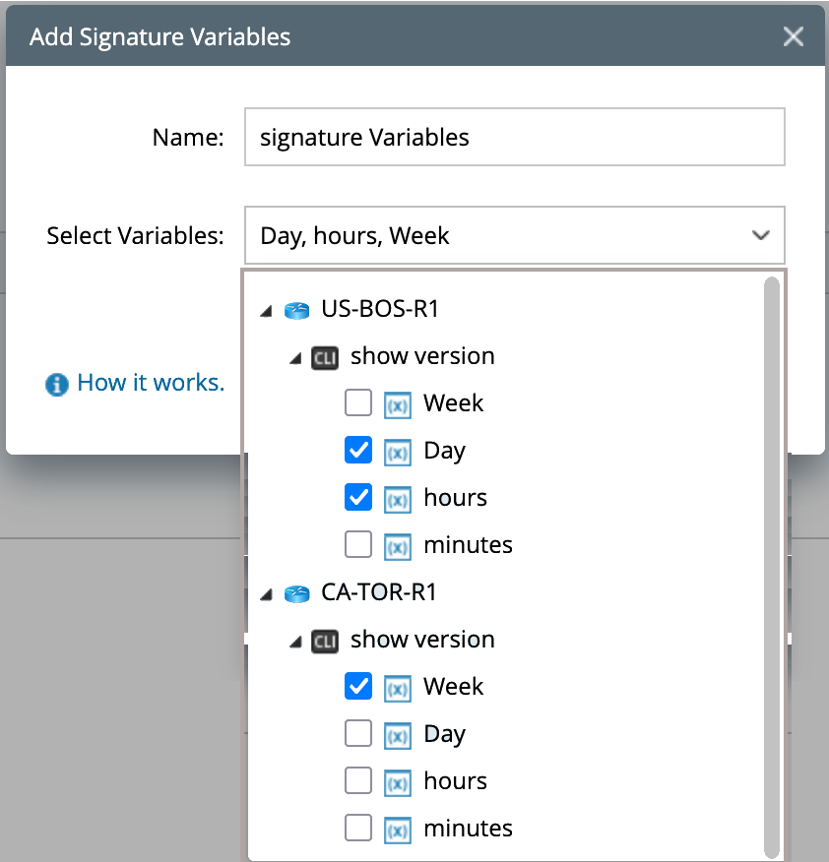This screenshot has height=862, width=829.
Task: Select the CA-TOR-R1 hours tree item
Action: [x=455, y=781]
